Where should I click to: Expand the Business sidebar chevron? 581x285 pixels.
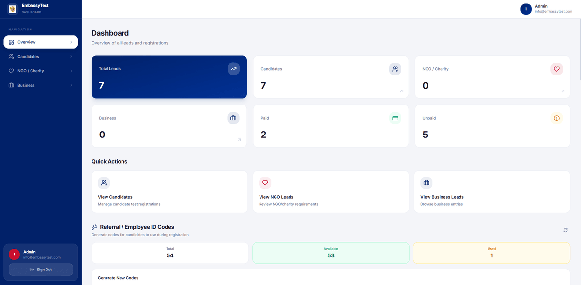[x=71, y=85]
